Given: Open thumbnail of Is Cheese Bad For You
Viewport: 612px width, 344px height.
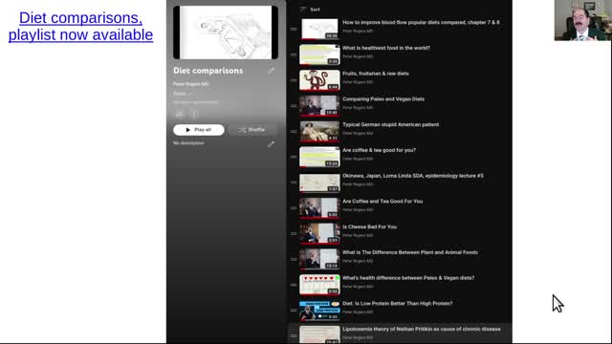Looking at the screenshot, I should point(319,233).
